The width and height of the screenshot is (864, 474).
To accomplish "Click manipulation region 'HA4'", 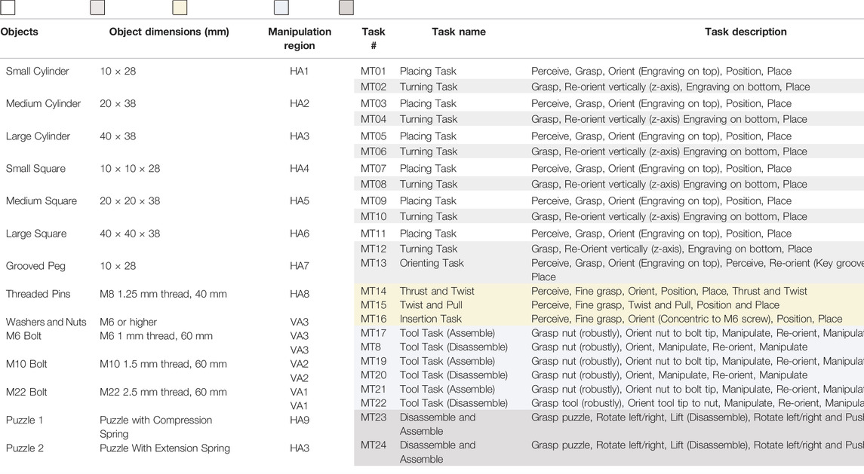I will pyautogui.click(x=300, y=169).
